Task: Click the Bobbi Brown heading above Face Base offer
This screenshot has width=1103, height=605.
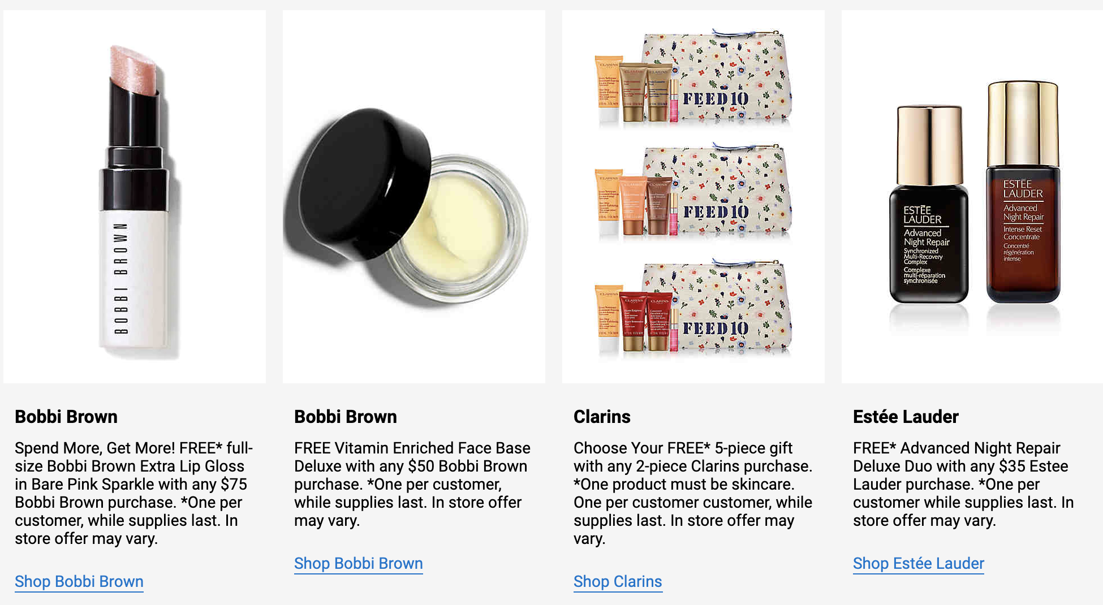Action: (346, 417)
